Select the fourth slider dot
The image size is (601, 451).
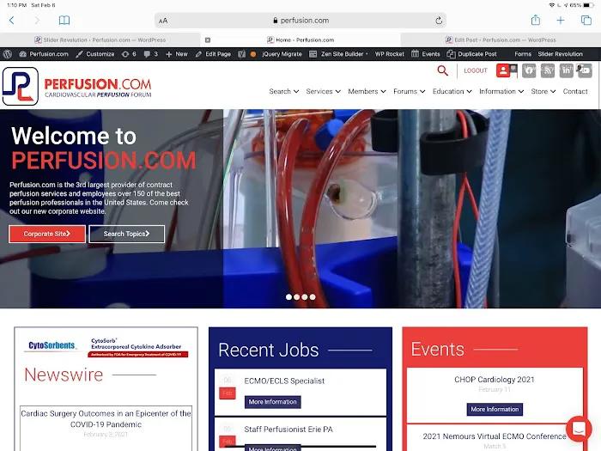(x=313, y=297)
